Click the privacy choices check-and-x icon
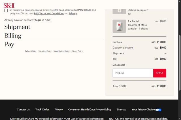The height and width of the screenshot is (120, 181). (x=159, y=110)
